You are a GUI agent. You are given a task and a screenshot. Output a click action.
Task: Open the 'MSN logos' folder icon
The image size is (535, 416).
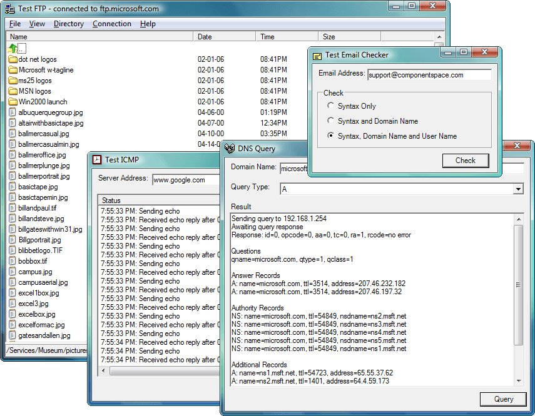point(13,91)
